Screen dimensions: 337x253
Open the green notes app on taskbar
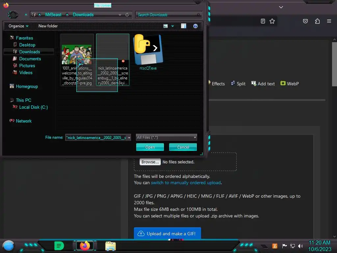[x=59, y=246]
